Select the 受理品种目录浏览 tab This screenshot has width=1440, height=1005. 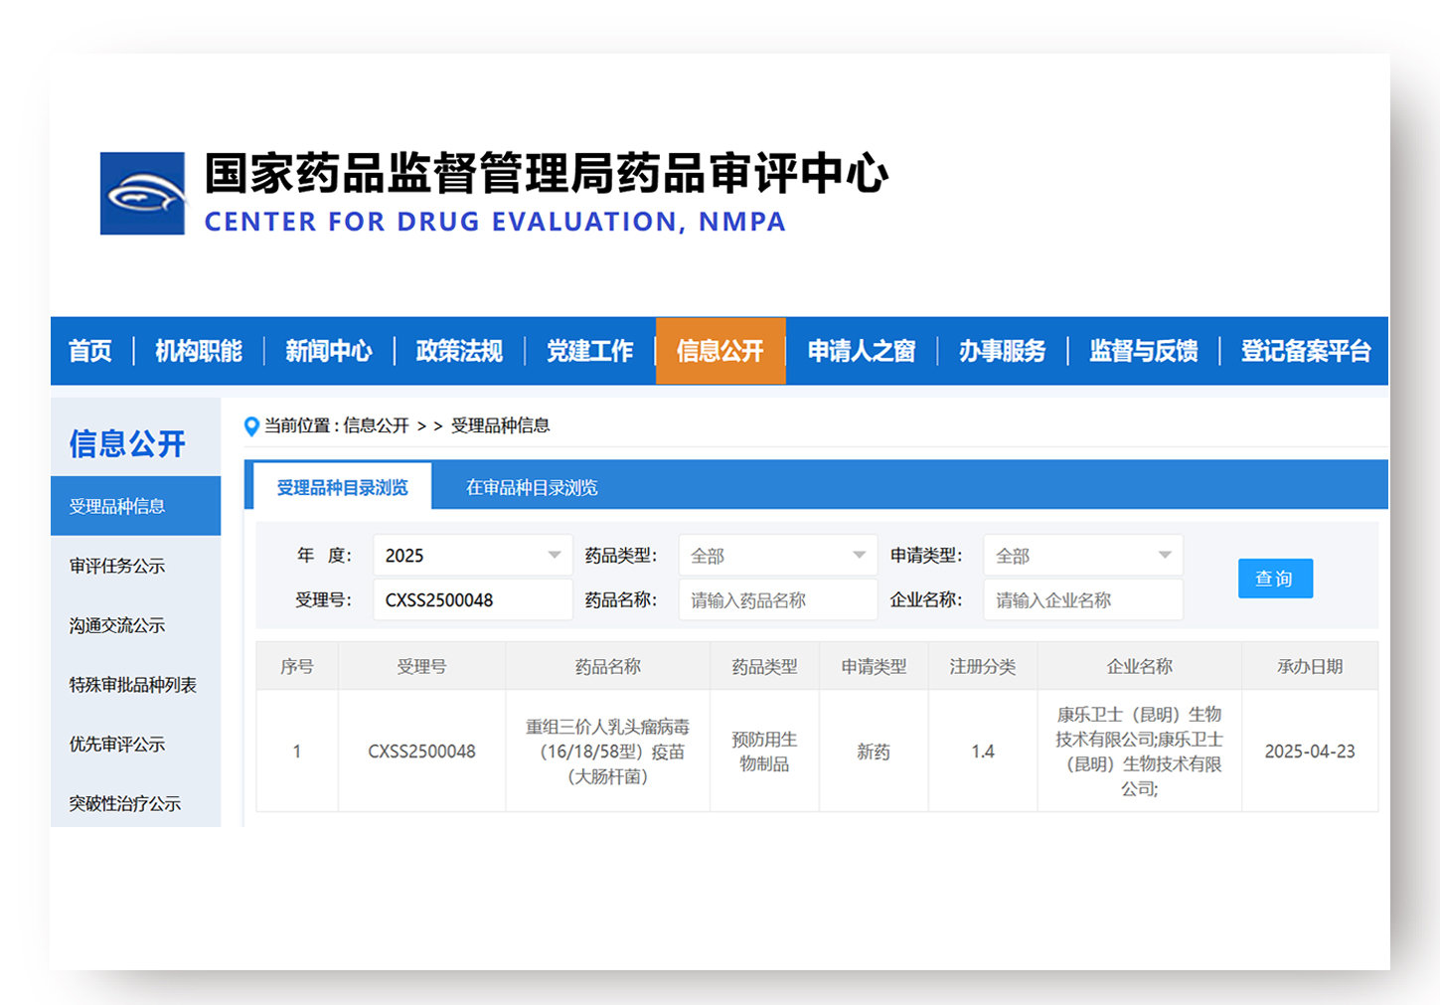point(342,487)
